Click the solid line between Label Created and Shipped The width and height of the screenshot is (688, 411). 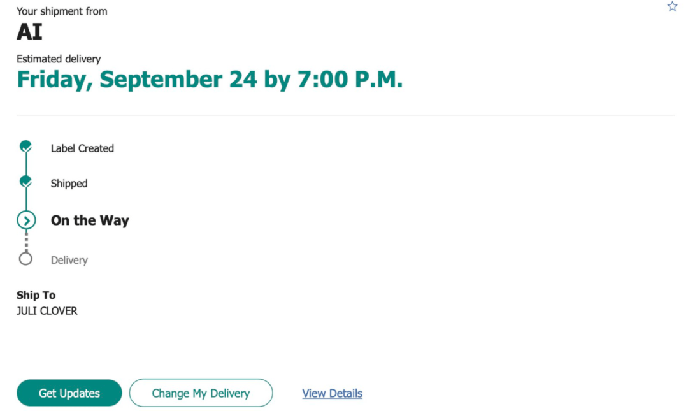(26, 164)
